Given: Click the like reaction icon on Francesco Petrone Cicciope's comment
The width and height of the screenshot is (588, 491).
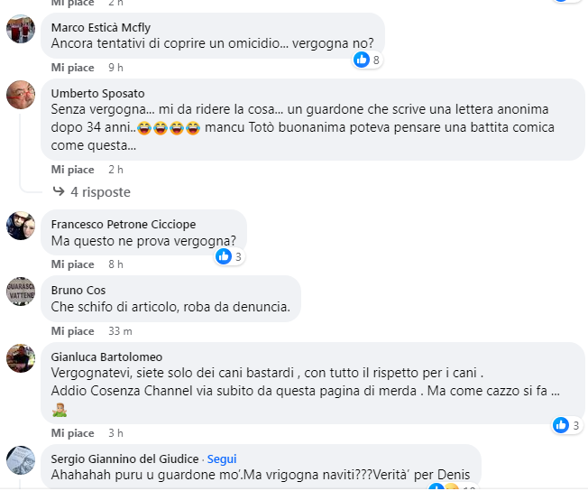Looking at the screenshot, I should (x=224, y=256).
